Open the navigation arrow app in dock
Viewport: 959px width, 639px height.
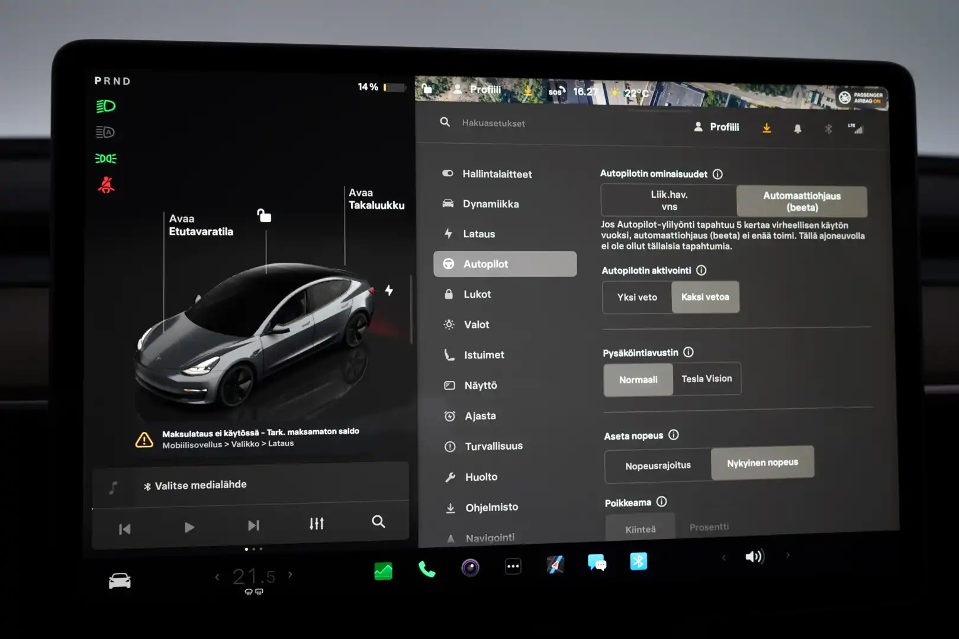(x=555, y=564)
